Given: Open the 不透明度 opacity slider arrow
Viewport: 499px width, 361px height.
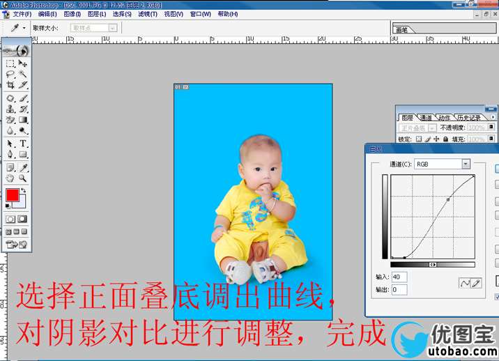Looking at the screenshot, I should [x=491, y=127].
